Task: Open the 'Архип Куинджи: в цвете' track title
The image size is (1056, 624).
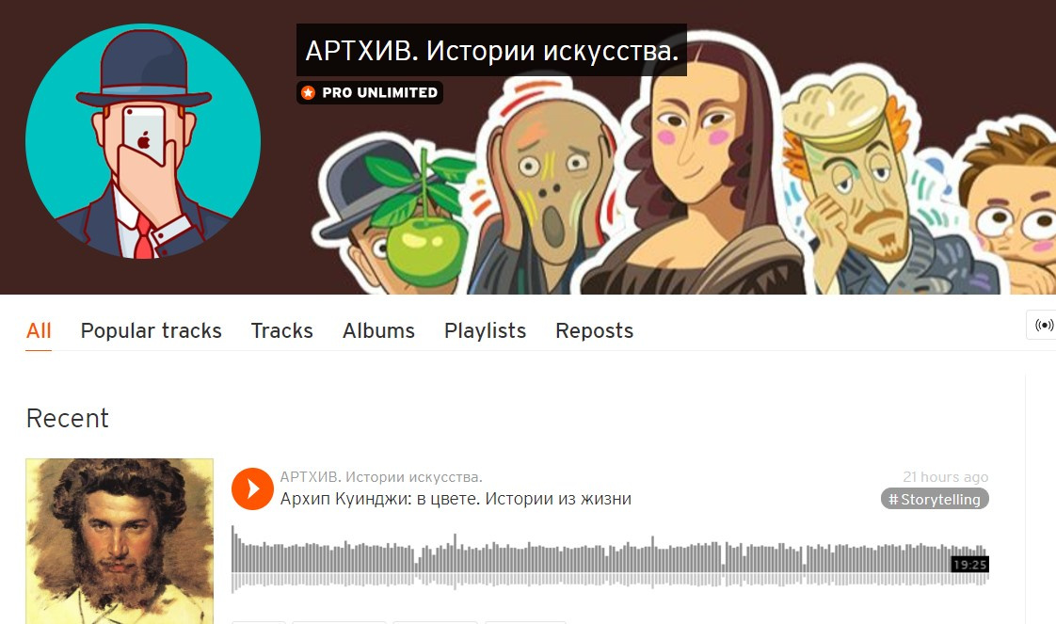Action: [456, 499]
